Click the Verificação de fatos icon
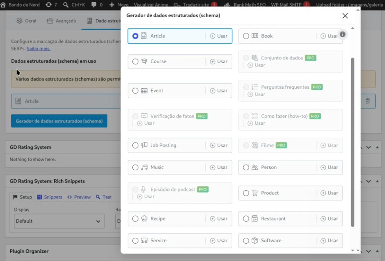This screenshot has height=261, width=385. 144,116
